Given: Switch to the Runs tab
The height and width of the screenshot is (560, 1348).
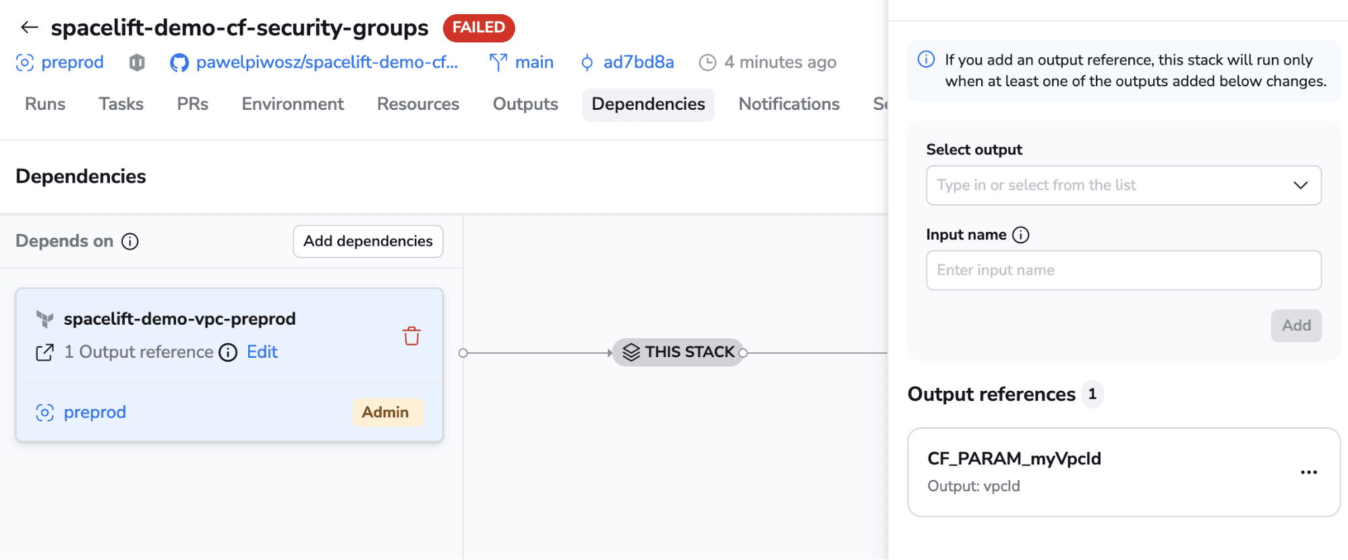Looking at the screenshot, I should 45,104.
